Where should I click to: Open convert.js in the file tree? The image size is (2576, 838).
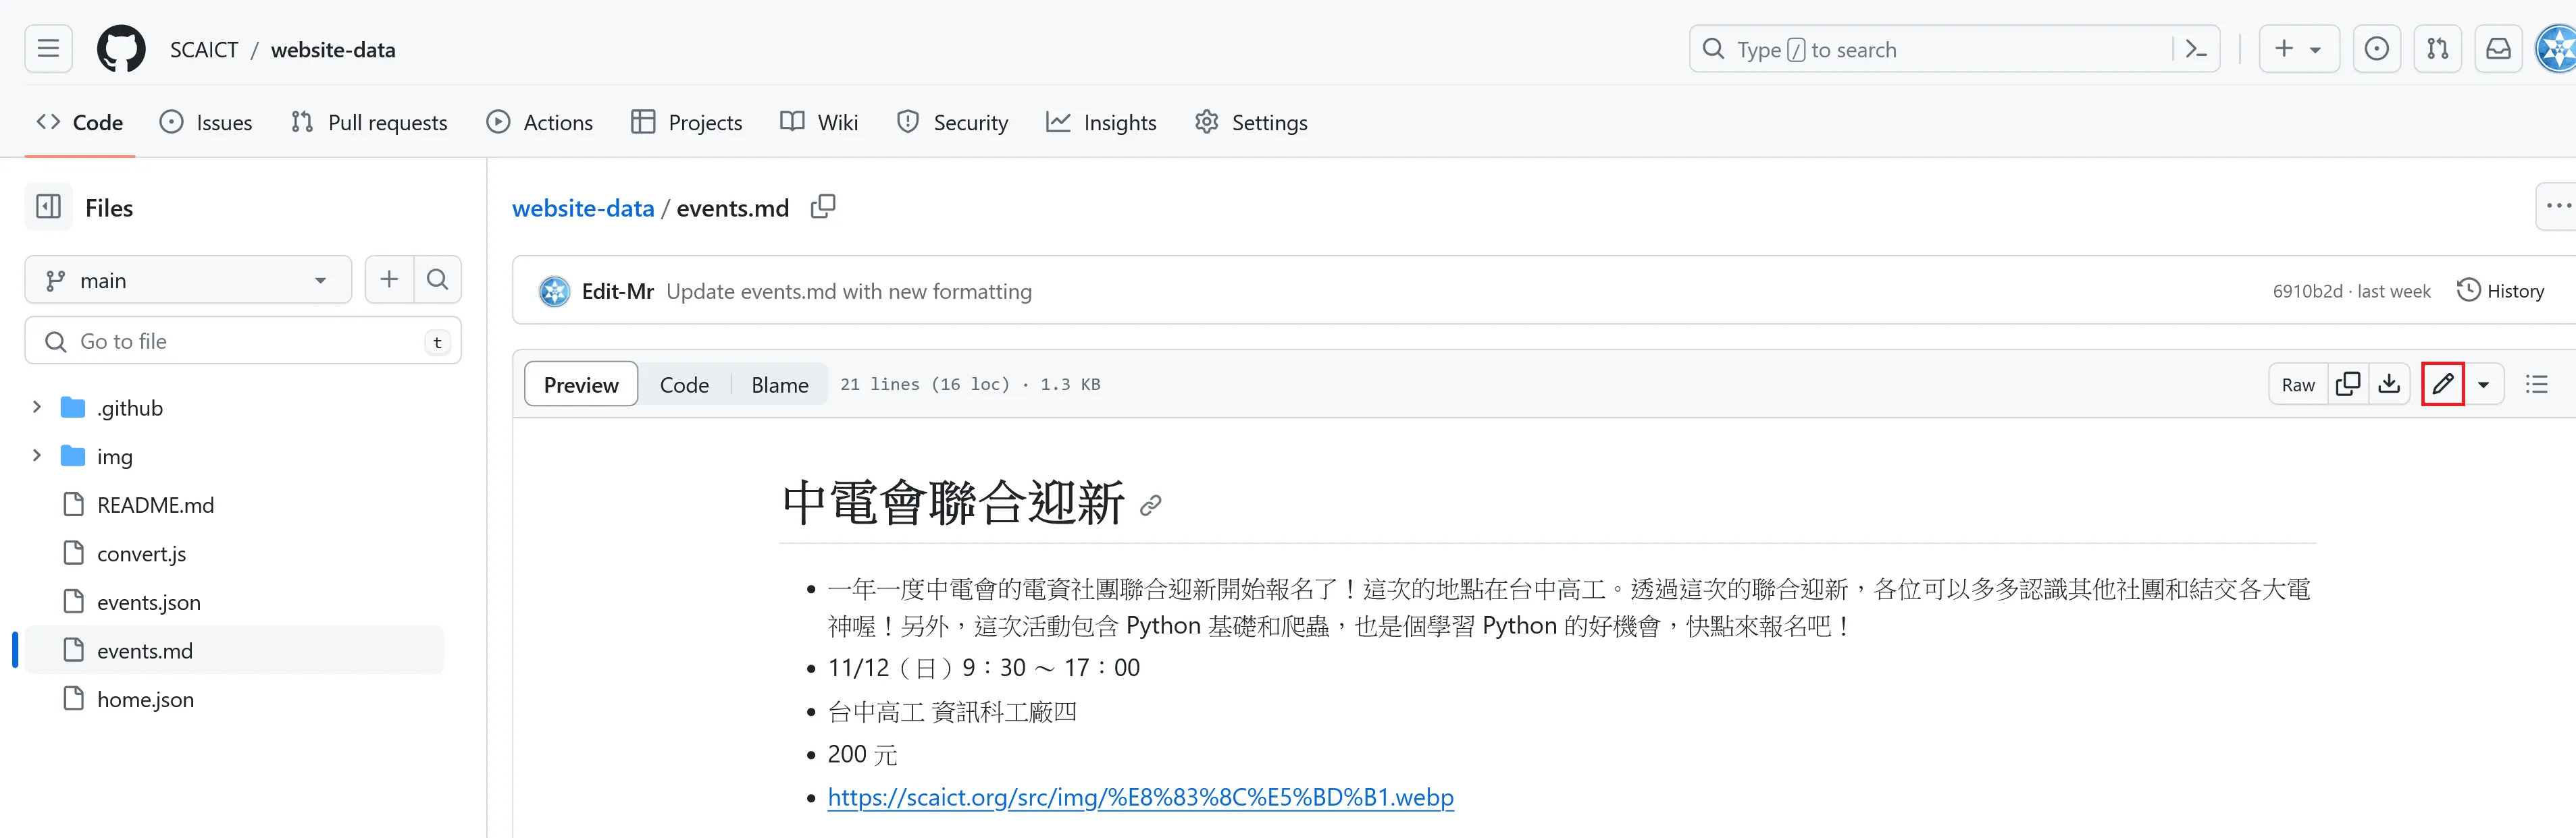[x=141, y=553]
